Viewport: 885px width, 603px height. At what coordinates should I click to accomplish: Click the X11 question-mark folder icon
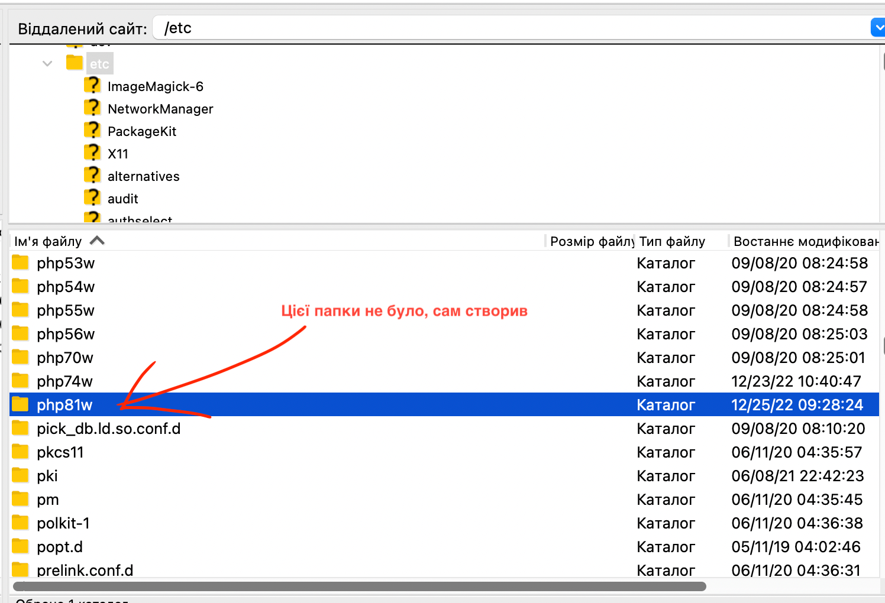tap(92, 153)
